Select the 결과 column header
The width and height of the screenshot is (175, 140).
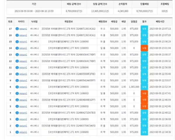(144, 21)
